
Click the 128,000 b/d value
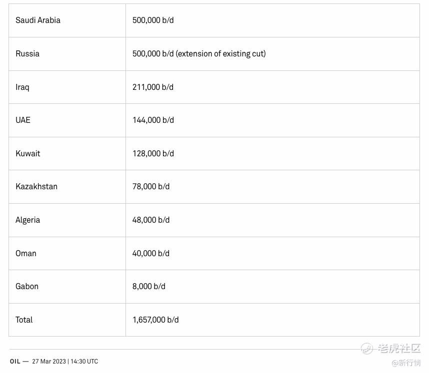click(x=153, y=154)
